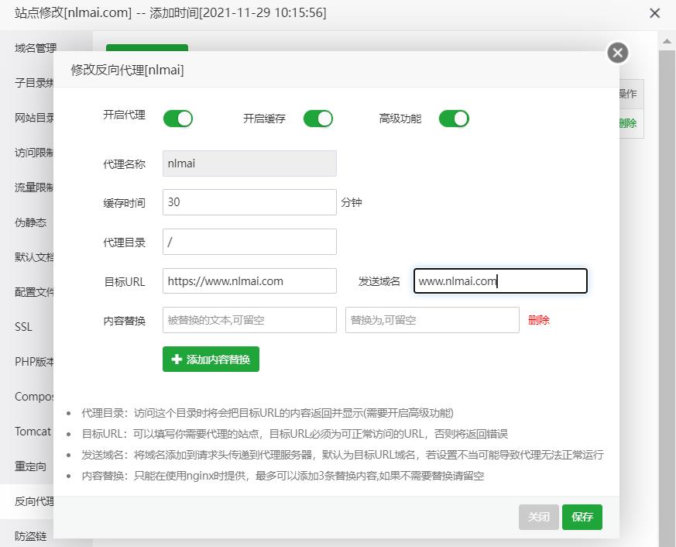Screen dimensions: 676x547
Task: Delete the content replacement row
Action: pos(538,320)
